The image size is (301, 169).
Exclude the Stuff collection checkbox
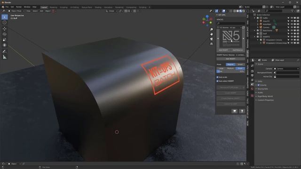[x=258, y=33]
